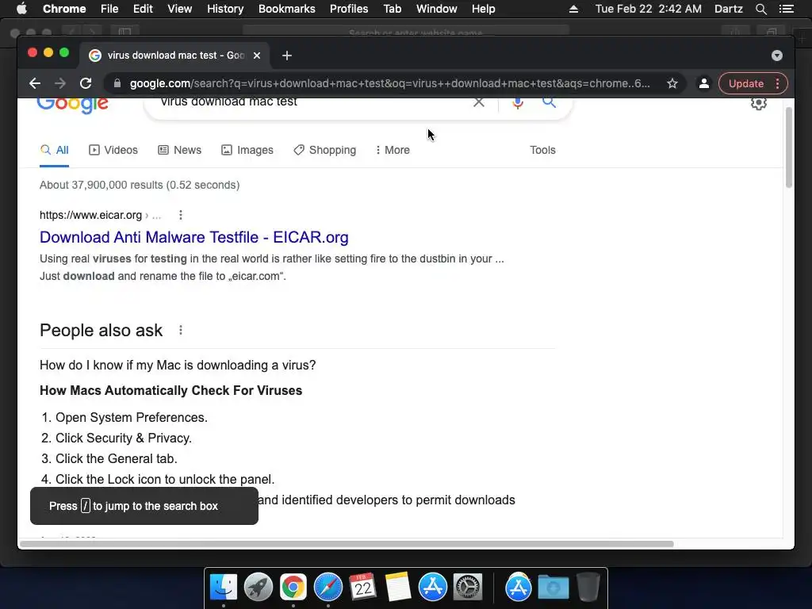Open the tab search dropdown arrow
This screenshot has width=812, height=609.
(777, 56)
